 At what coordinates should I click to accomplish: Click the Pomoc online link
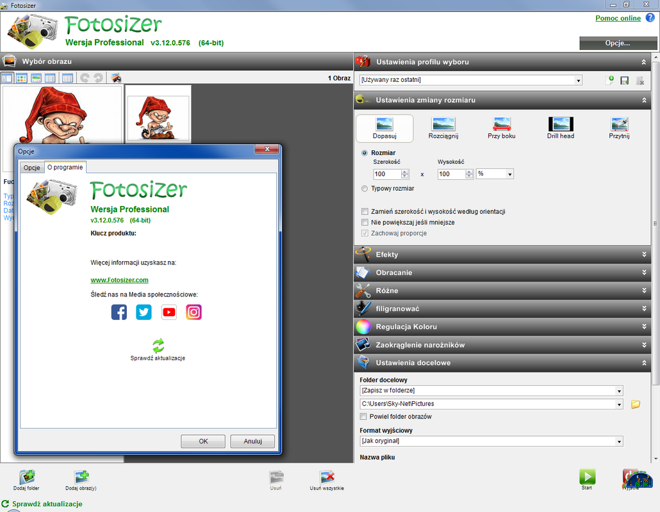pyautogui.click(x=618, y=18)
